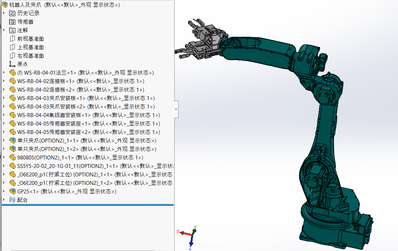The image size is (398, 251).
Task: Click the GP25<1> subassembly icon
Action: click(x=12, y=191)
